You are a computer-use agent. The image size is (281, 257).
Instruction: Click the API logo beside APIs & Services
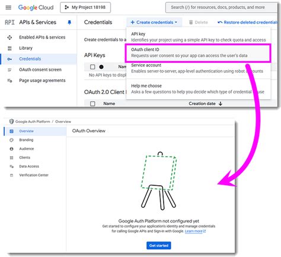point(9,23)
